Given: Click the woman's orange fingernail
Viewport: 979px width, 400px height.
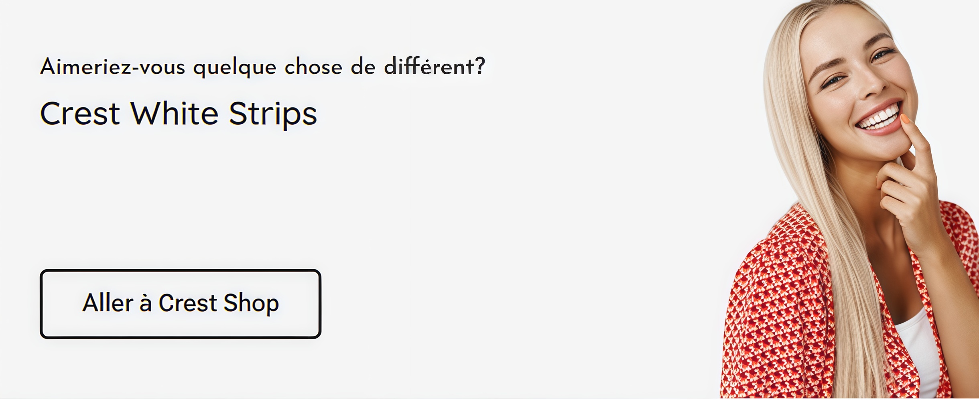Looking at the screenshot, I should (x=906, y=119).
